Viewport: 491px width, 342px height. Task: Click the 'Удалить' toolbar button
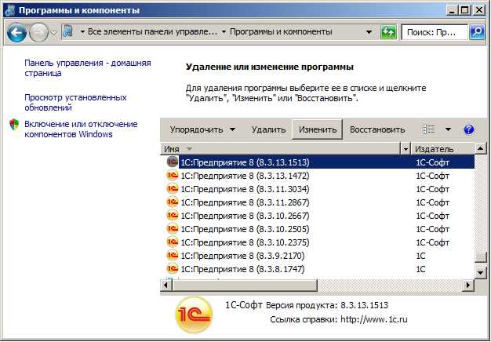pyautogui.click(x=268, y=129)
